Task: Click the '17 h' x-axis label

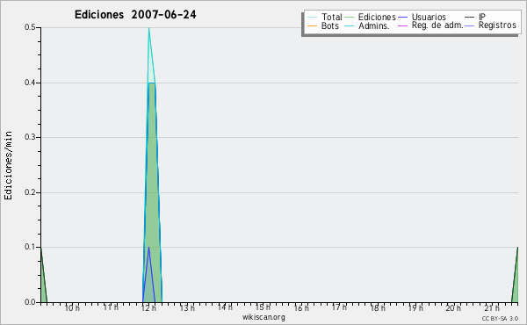Action: click(339, 307)
